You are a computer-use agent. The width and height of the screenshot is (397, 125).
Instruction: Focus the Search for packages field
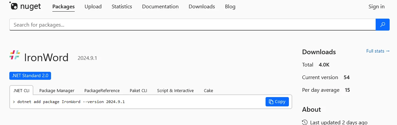192,25
